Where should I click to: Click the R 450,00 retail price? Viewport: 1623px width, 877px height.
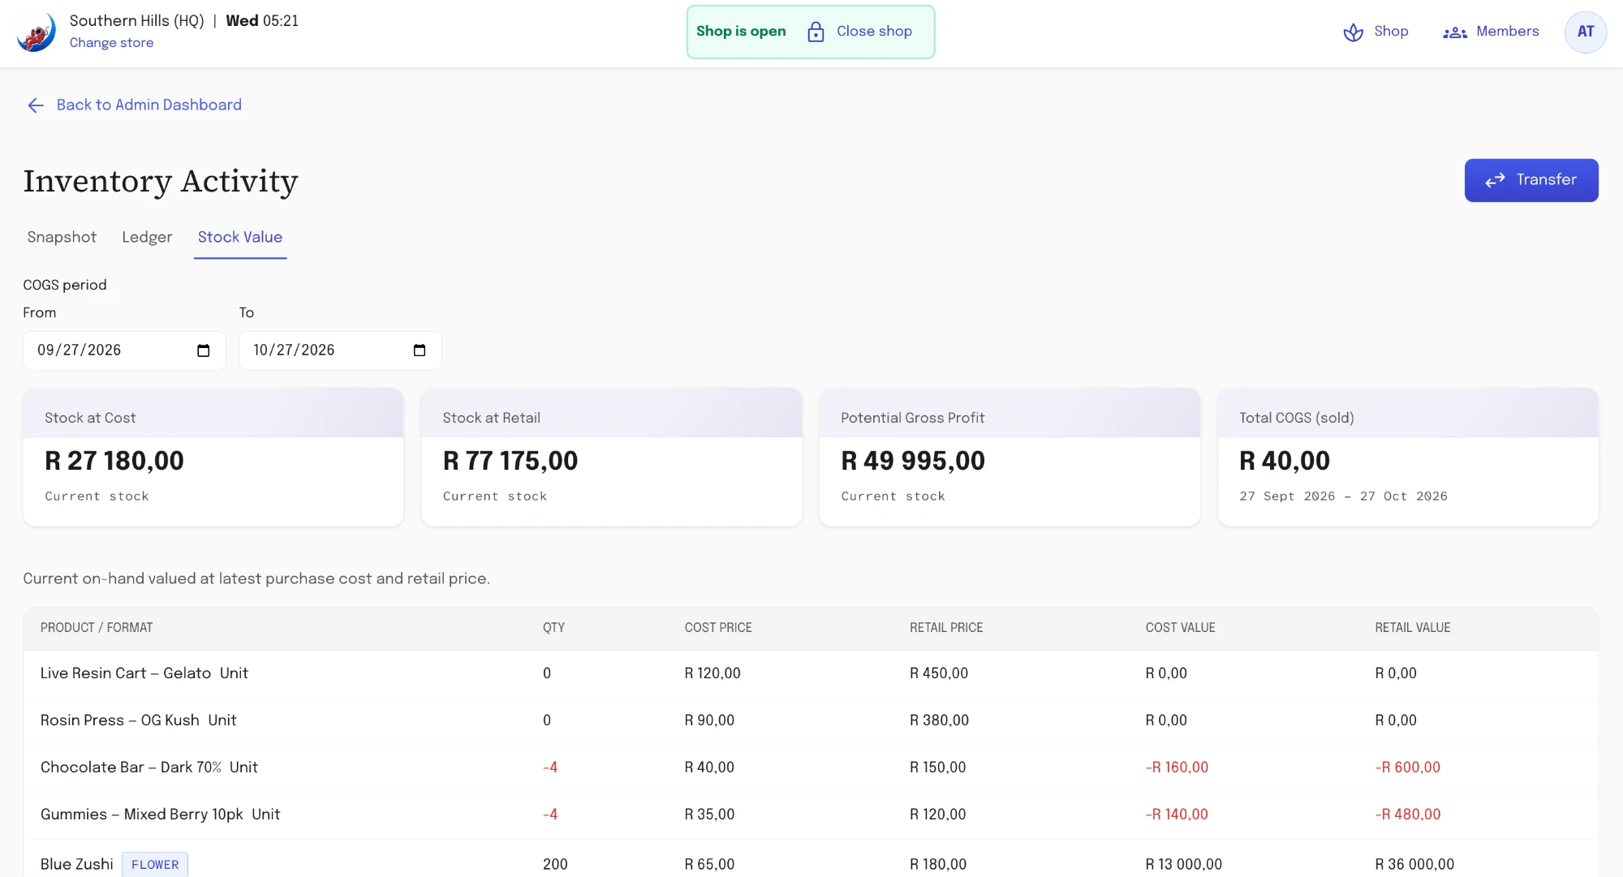click(939, 673)
